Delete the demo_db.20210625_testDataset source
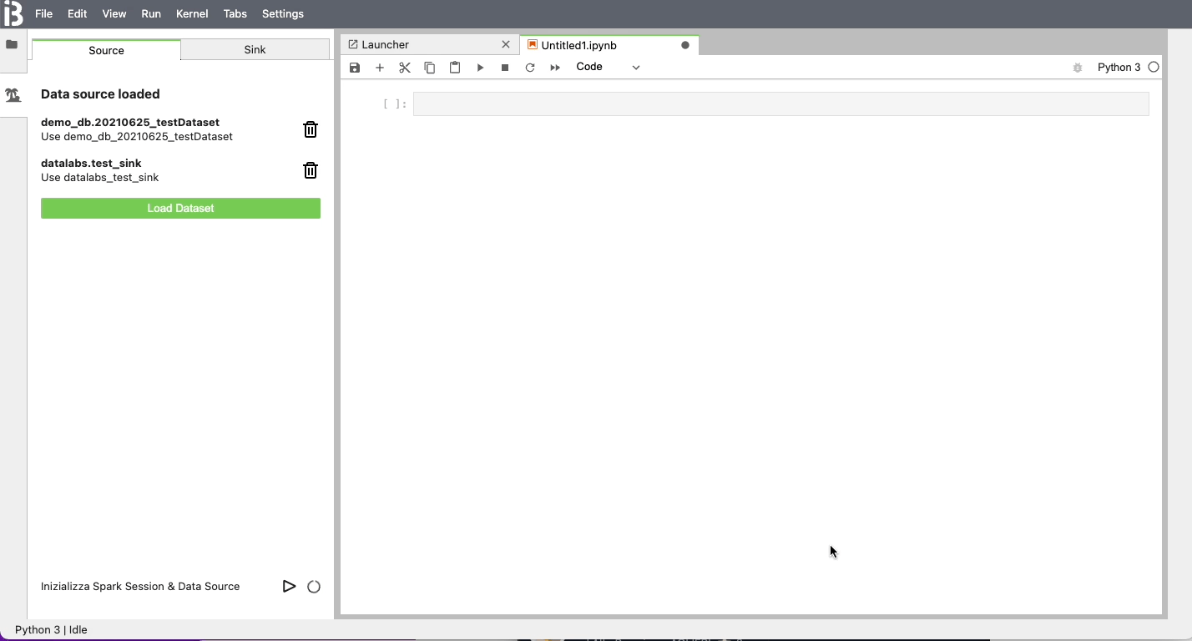 (311, 129)
